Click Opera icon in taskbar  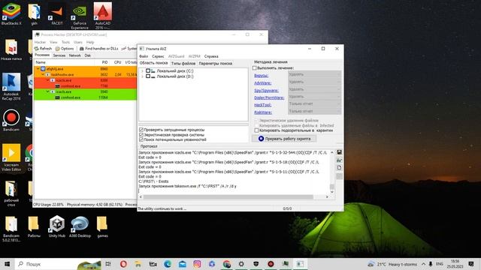pyautogui.click(x=123, y=264)
